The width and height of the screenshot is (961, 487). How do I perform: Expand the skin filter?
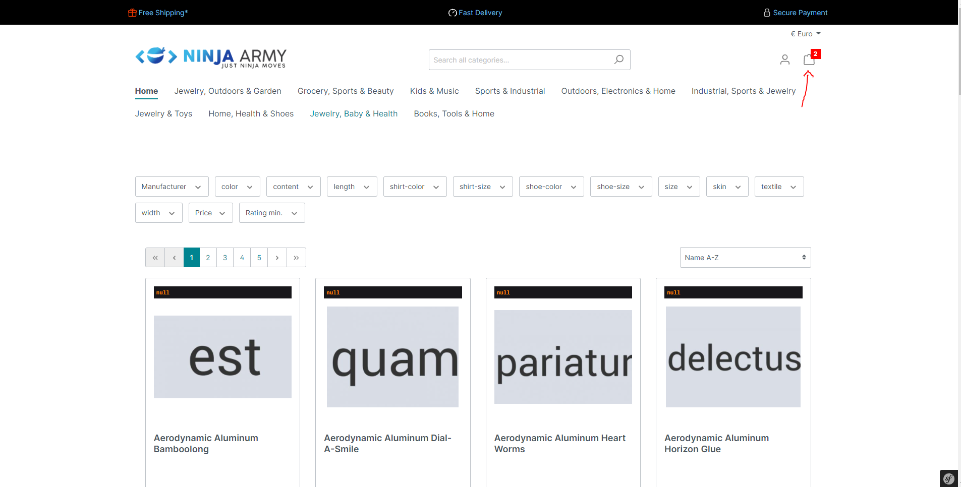pyautogui.click(x=727, y=187)
